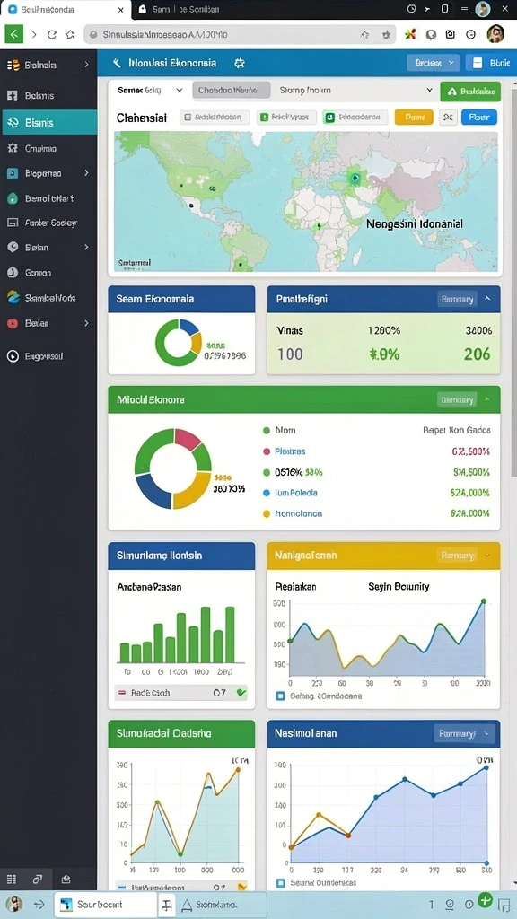Toggle the green check beside Rada Gach

click(x=241, y=693)
